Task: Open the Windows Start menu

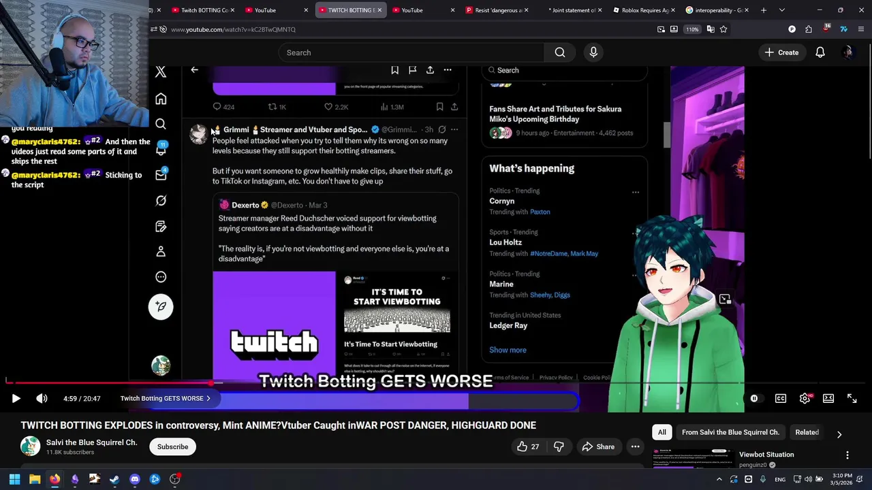Action: pos(15,479)
